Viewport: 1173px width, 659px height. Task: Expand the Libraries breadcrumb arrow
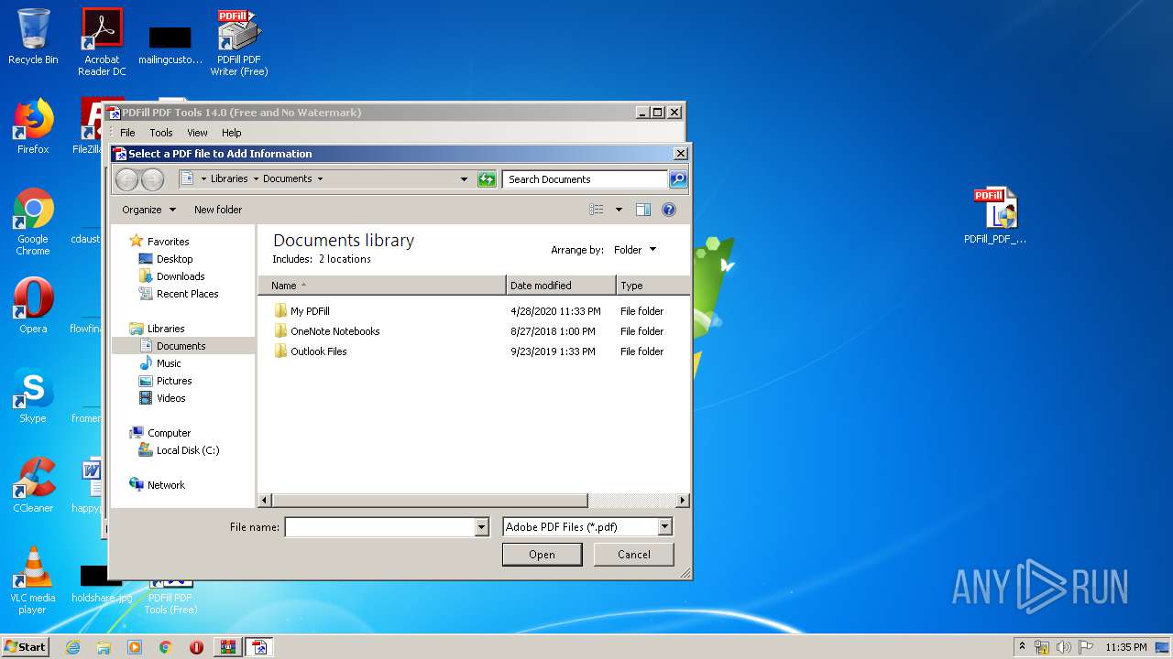[256, 178]
